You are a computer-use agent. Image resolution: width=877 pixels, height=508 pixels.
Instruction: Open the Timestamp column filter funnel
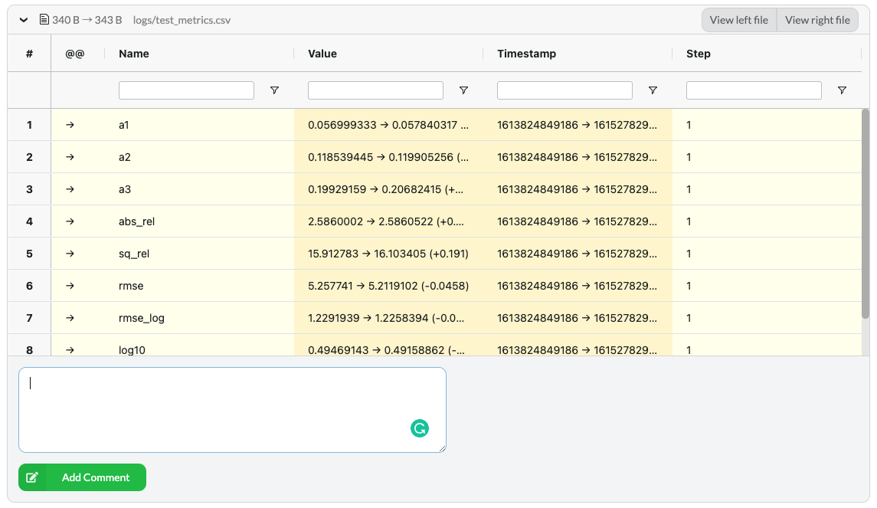[x=653, y=90]
